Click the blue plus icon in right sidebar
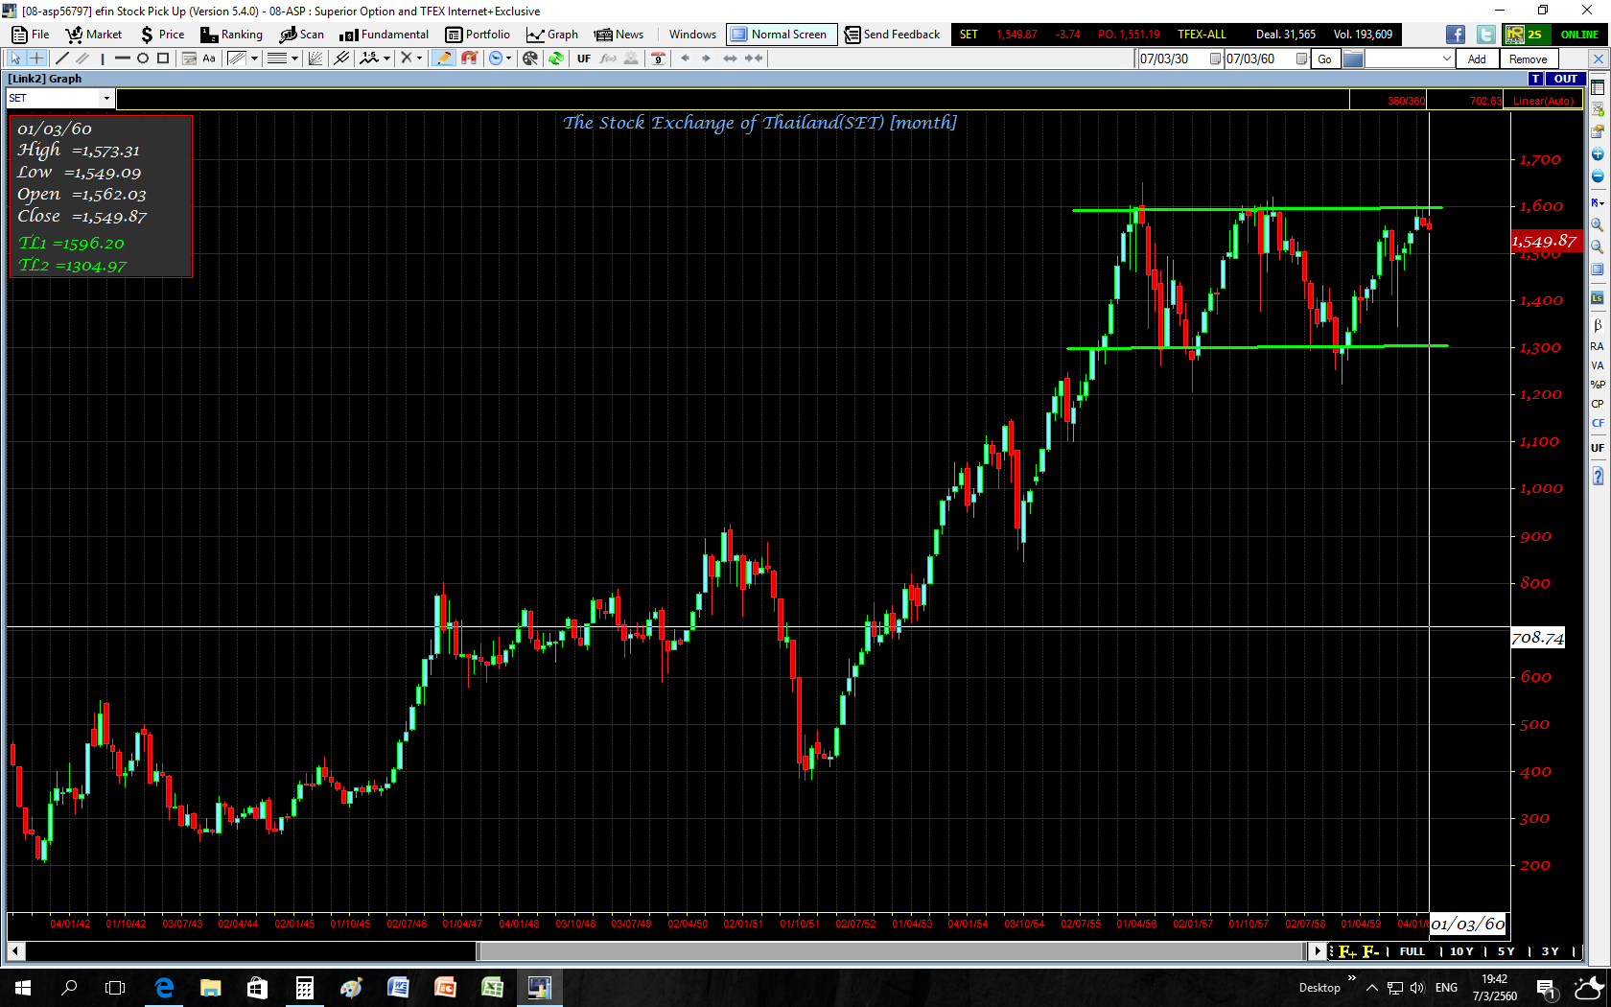The width and height of the screenshot is (1611, 1007). (1598, 154)
